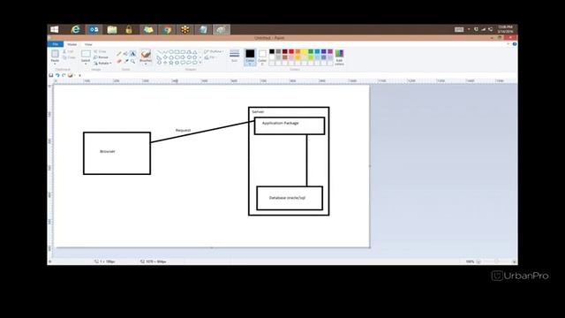Open Internet Explorer from the taskbar
The width and height of the screenshot is (565, 318).
coord(75,29)
